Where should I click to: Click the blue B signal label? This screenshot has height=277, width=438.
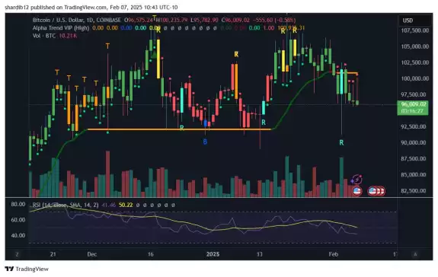pyautogui.click(x=205, y=142)
